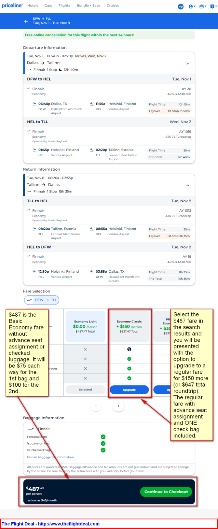Open the trips briefcase dropdown
The width and height of the screenshot is (218, 529).
click(x=203, y=7)
